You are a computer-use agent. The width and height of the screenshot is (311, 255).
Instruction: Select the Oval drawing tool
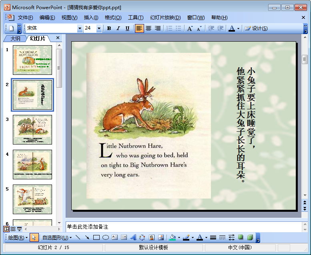point(106,237)
